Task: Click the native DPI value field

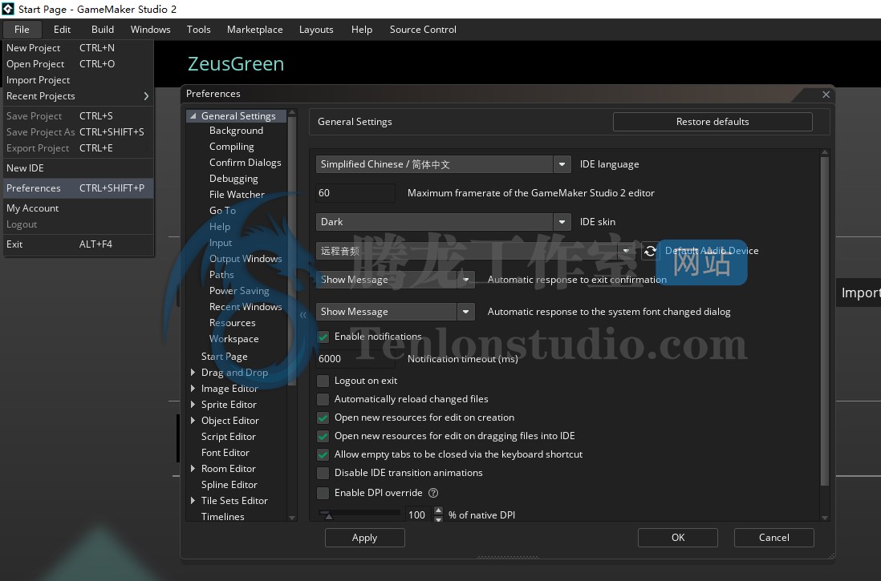Action: pyautogui.click(x=417, y=514)
